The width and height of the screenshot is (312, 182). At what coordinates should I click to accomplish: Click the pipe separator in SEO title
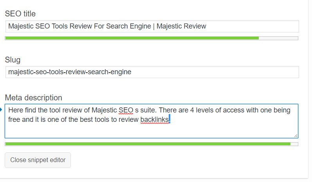154,27
